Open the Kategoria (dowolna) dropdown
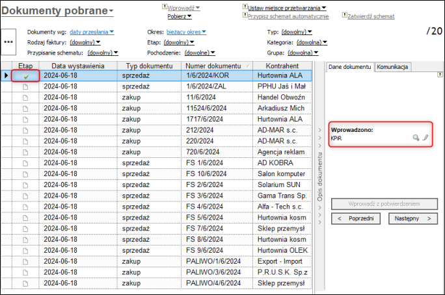 (312, 42)
